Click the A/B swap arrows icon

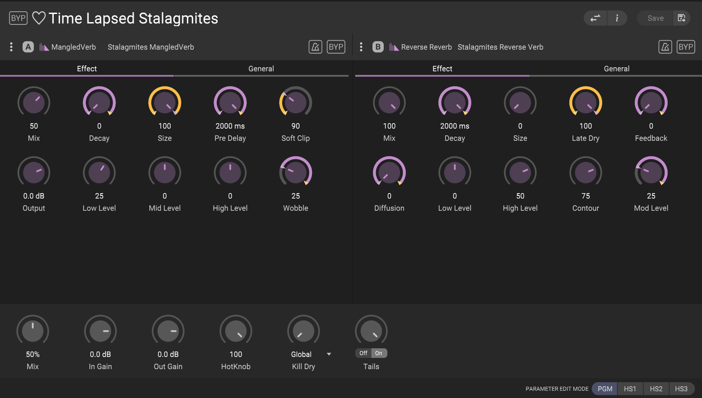(595, 18)
